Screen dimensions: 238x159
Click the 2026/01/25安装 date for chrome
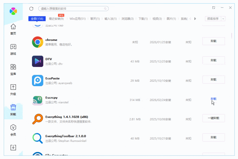[x=160, y=42]
